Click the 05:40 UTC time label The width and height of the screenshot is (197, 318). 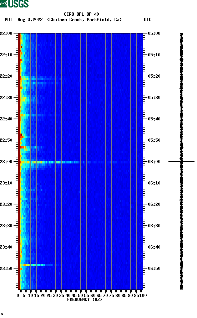coord(154,119)
